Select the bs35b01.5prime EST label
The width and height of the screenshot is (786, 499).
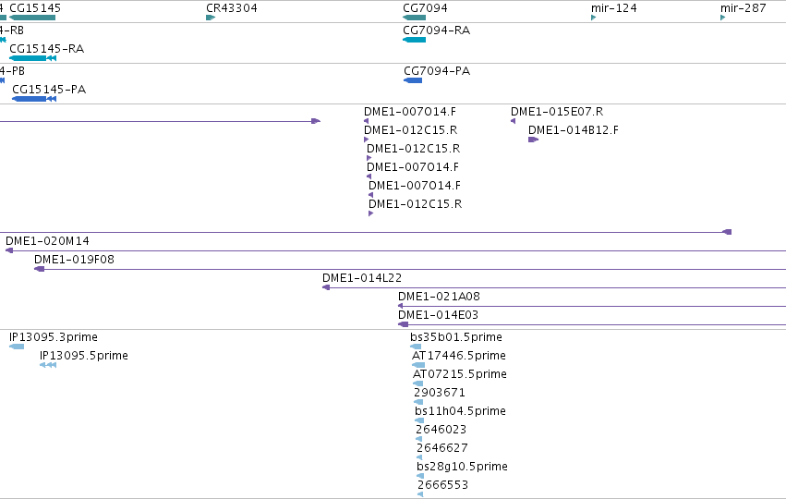(x=455, y=337)
